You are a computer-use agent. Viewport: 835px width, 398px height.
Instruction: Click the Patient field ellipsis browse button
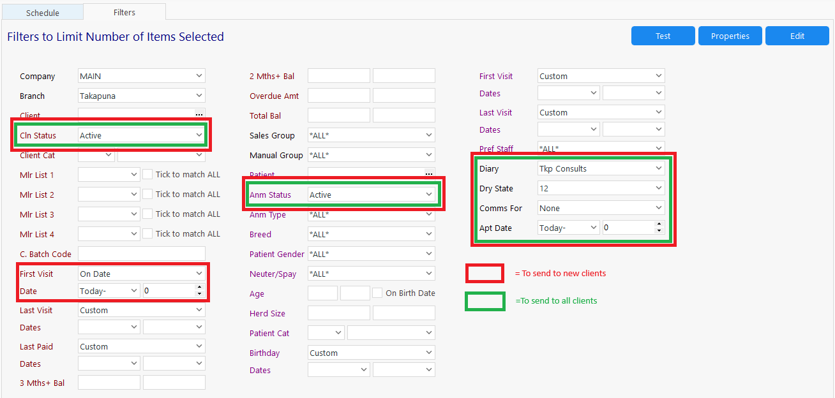[429, 173]
